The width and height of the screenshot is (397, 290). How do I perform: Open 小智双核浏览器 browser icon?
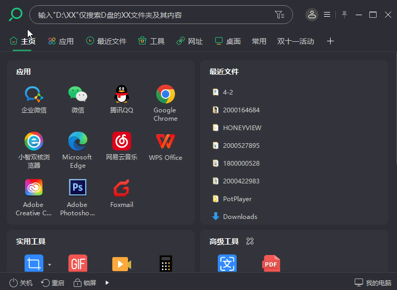[x=33, y=141]
